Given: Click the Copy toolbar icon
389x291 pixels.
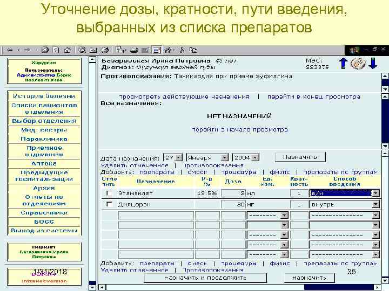Looking at the screenshot, I should pyautogui.click(x=193, y=50).
